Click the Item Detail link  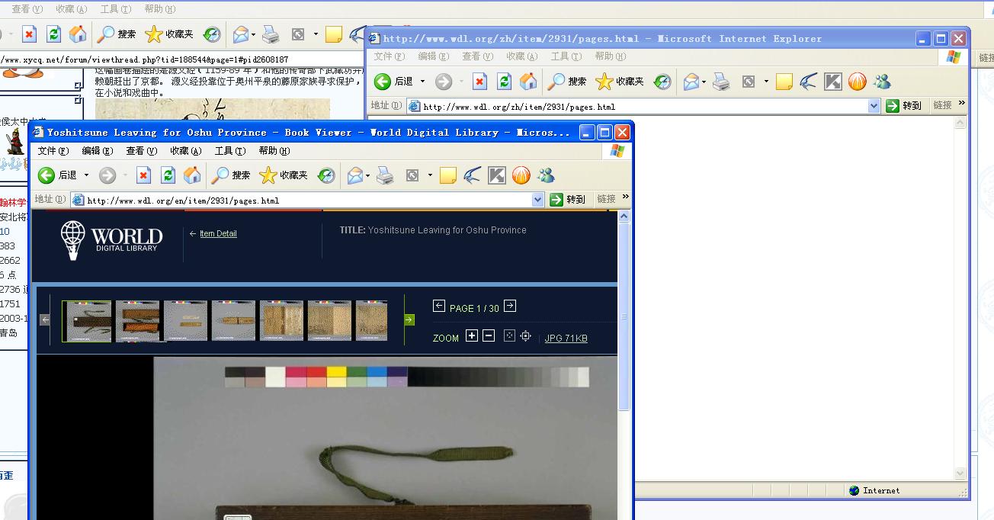(x=218, y=233)
